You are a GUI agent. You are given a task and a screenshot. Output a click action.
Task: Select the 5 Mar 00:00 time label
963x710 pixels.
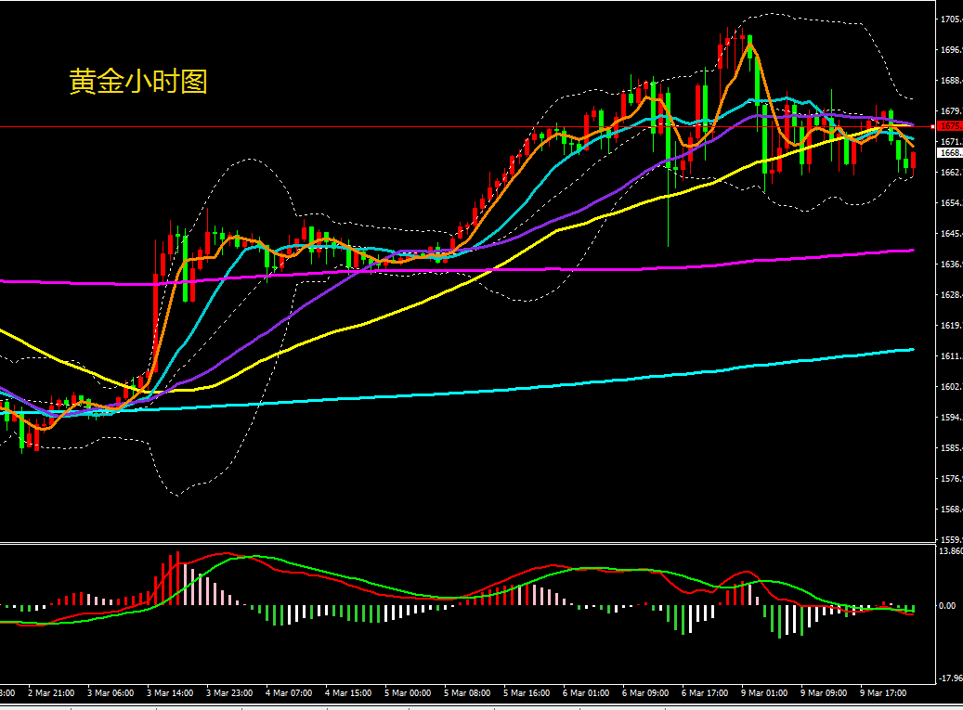(408, 692)
